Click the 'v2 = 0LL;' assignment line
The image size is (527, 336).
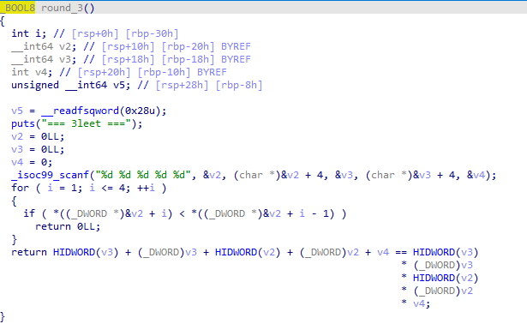pos(38,136)
